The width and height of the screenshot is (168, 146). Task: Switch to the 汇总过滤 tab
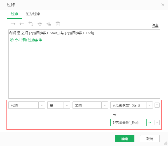click(x=33, y=14)
